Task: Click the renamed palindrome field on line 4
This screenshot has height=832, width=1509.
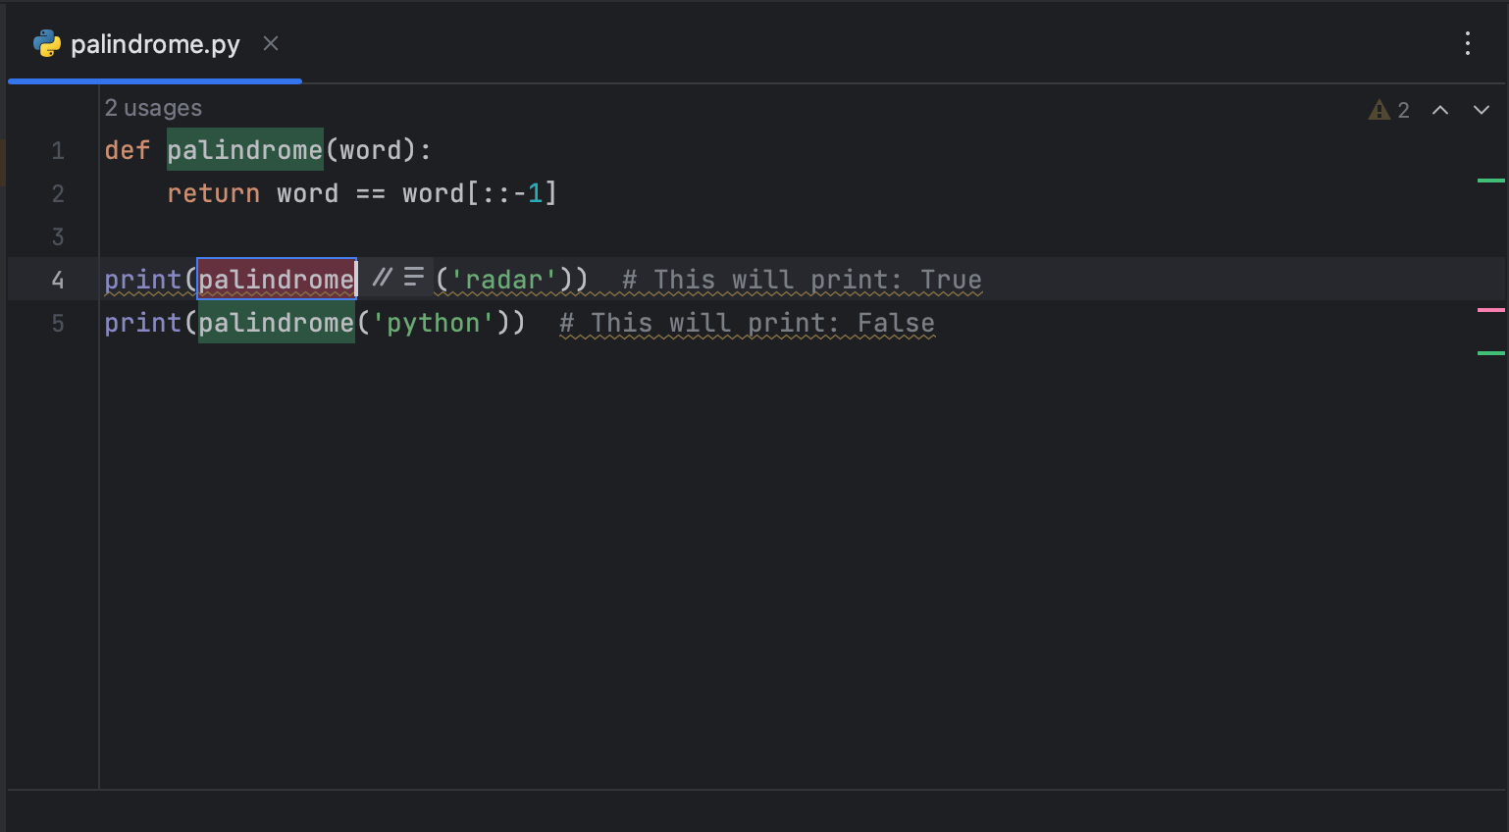Action: pos(276,280)
